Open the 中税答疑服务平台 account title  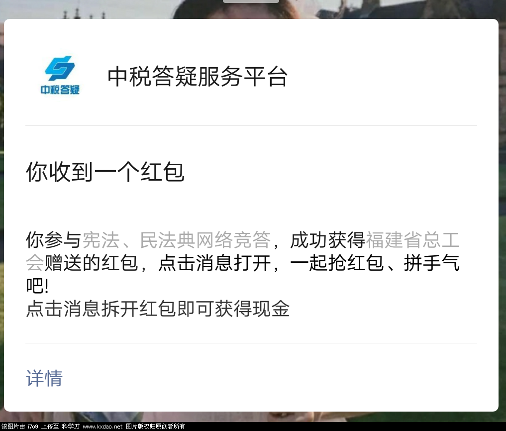point(197,77)
